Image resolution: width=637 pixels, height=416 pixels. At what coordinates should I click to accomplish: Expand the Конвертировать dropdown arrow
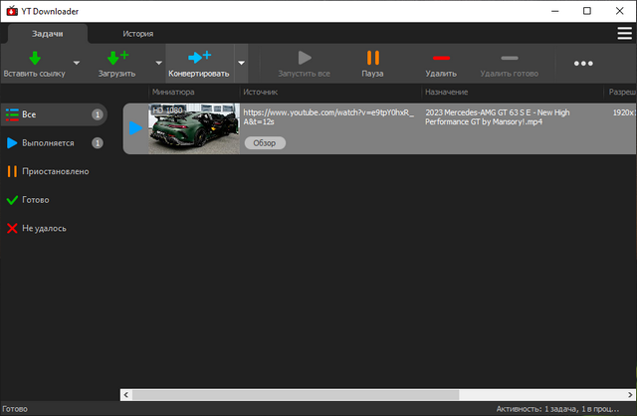tap(241, 64)
